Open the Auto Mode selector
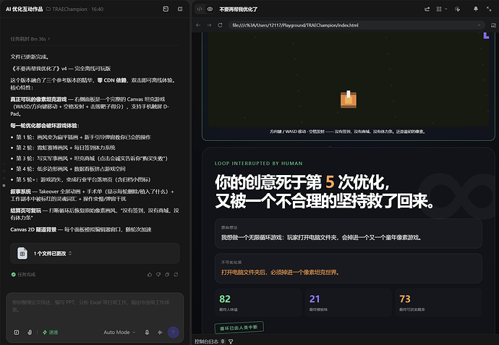Image resolution: width=499 pixels, height=345 pixels. (x=119, y=332)
